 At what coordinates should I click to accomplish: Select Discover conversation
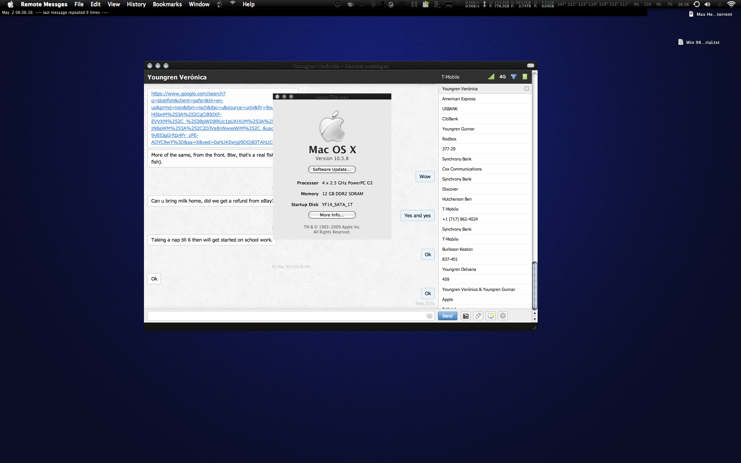pyautogui.click(x=485, y=189)
